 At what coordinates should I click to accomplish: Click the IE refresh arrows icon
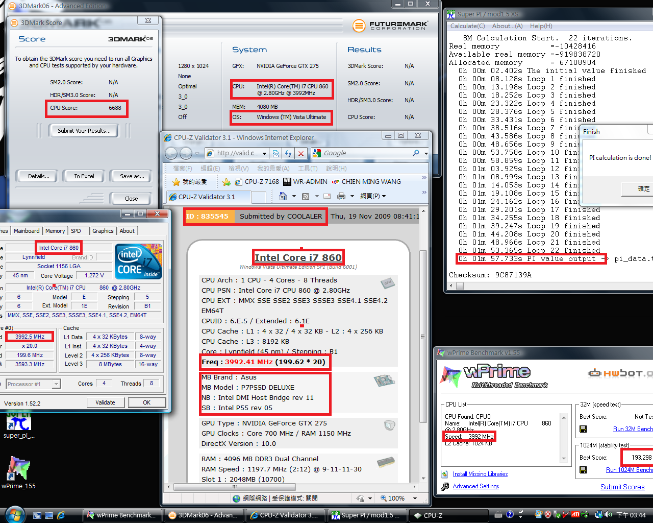pos(288,153)
